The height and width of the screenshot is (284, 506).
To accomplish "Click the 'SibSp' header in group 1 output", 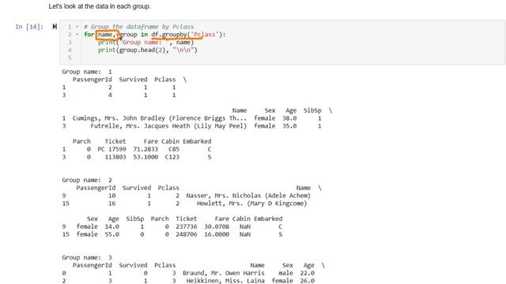I will [x=312, y=110].
